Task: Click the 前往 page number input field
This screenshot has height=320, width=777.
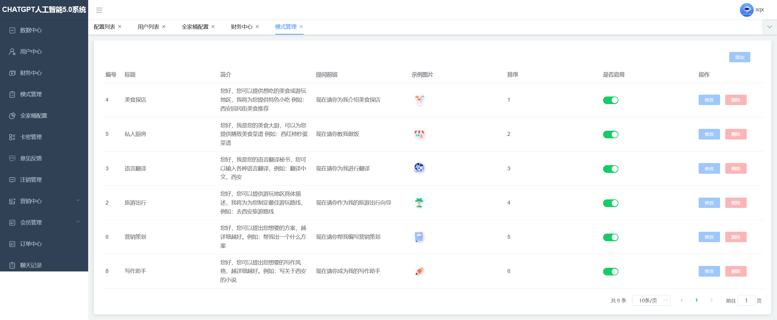Action: [746, 300]
